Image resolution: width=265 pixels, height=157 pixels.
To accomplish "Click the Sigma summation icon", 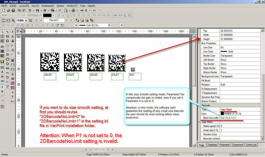I will [86, 10].
